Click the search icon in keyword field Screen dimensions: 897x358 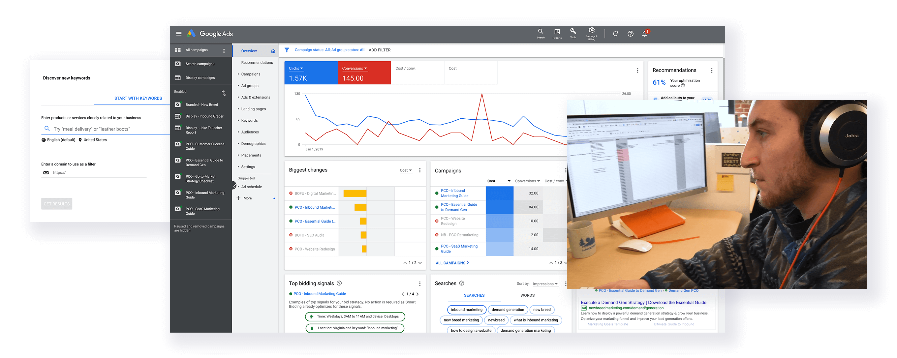[x=47, y=129]
